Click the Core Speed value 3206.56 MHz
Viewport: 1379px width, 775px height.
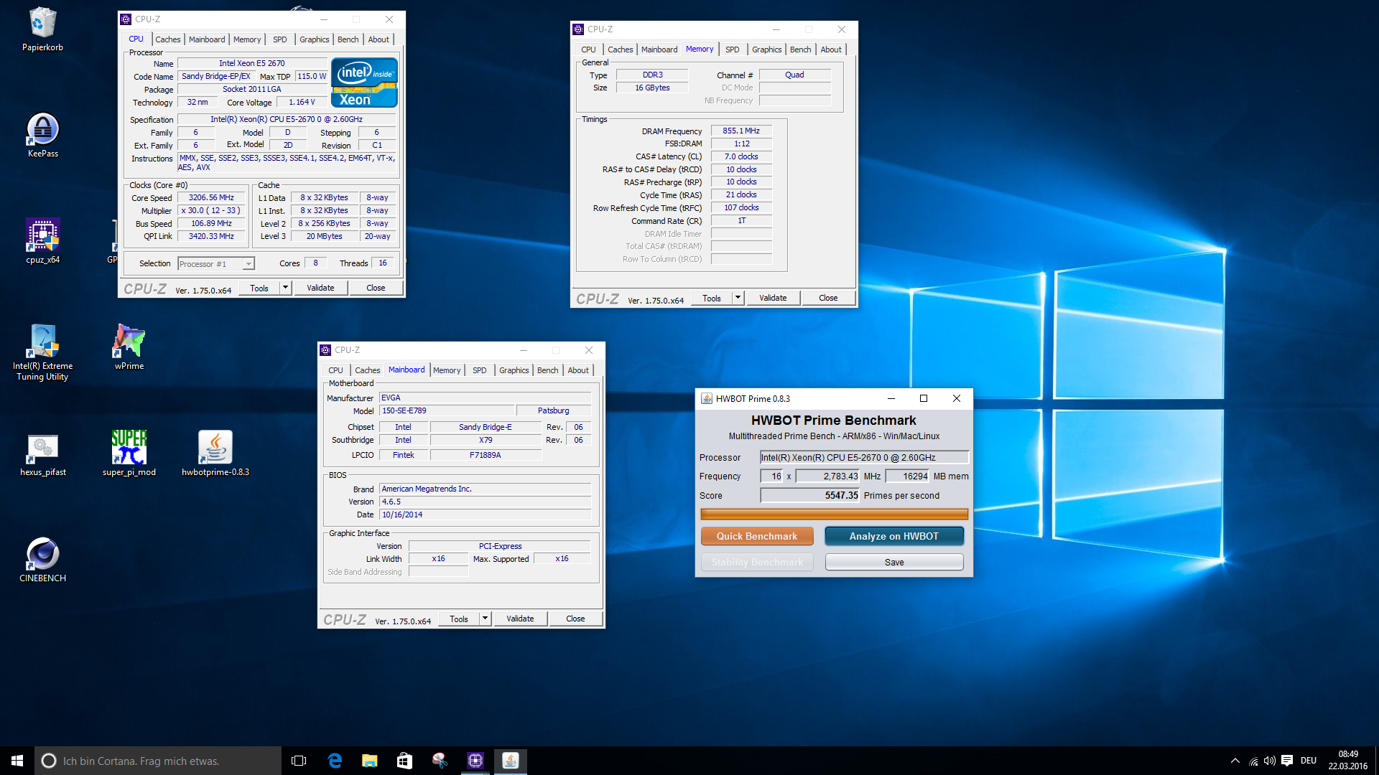(211, 197)
